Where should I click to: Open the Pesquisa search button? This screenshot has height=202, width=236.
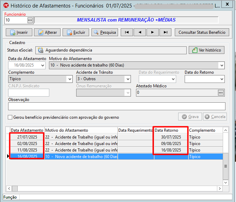[x=105, y=32]
